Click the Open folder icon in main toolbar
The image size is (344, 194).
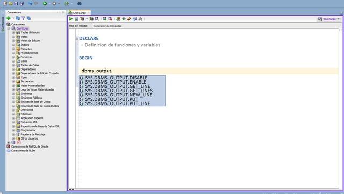point(11,4)
